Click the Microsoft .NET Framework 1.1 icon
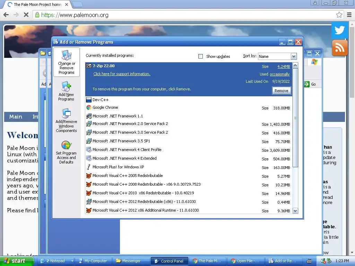Image resolution: width=355 pixels, height=266 pixels. pos(89,116)
